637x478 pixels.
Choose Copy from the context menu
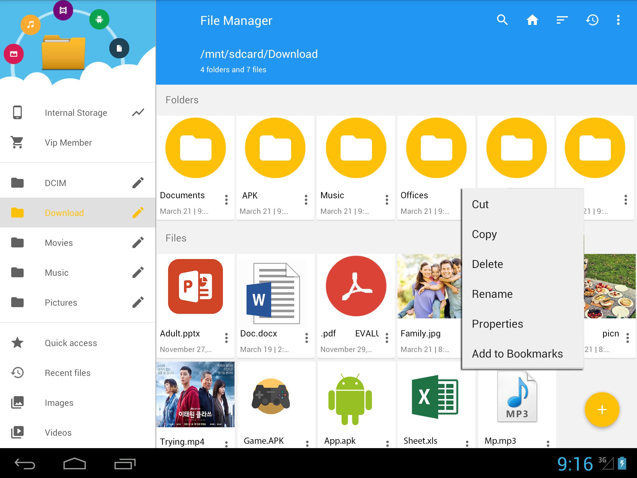[x=523, y=234]
